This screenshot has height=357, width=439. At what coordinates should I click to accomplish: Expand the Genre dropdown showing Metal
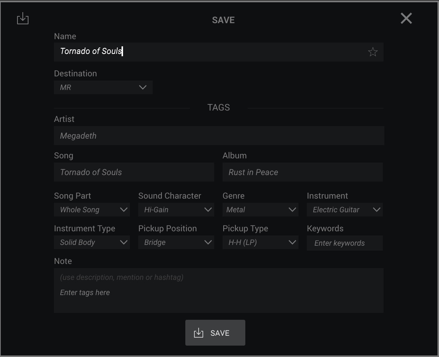coord(261,210)
